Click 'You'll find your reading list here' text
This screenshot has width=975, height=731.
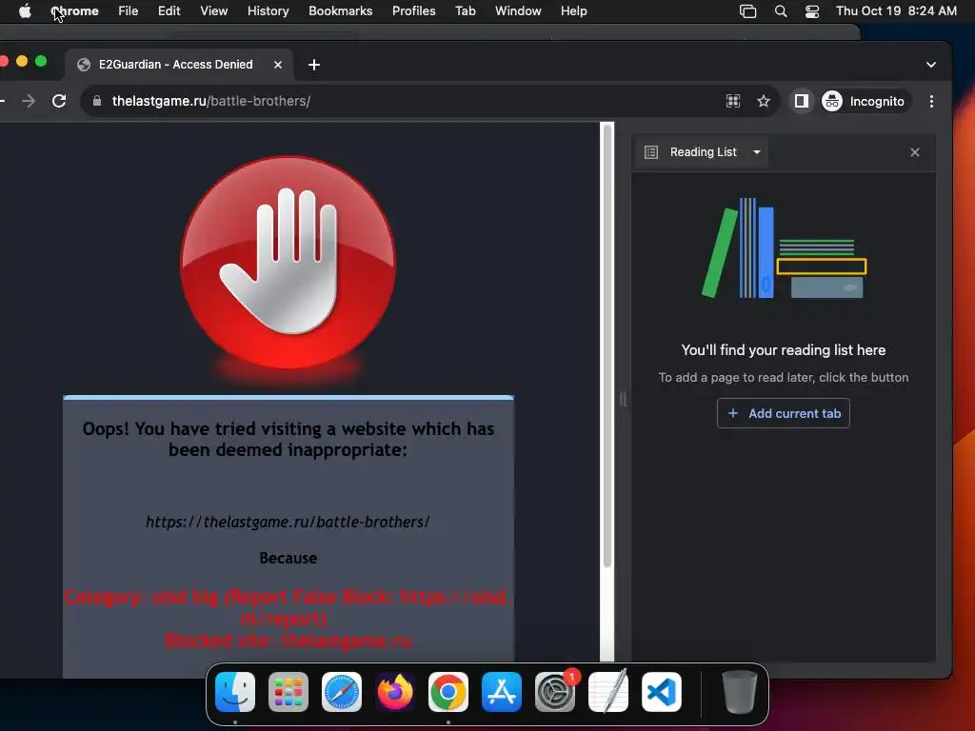tap(784, 350)
